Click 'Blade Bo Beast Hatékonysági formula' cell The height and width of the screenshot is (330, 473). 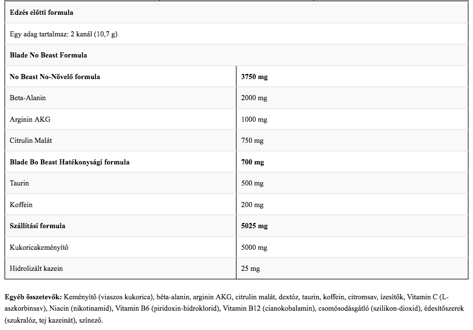[x=70, y=162]
